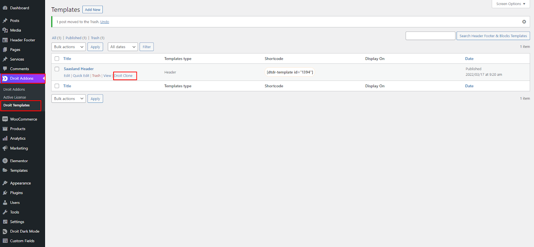Undo the move to Trash
The height and width of the screenshot is (247, 534).
pos(105,22)
